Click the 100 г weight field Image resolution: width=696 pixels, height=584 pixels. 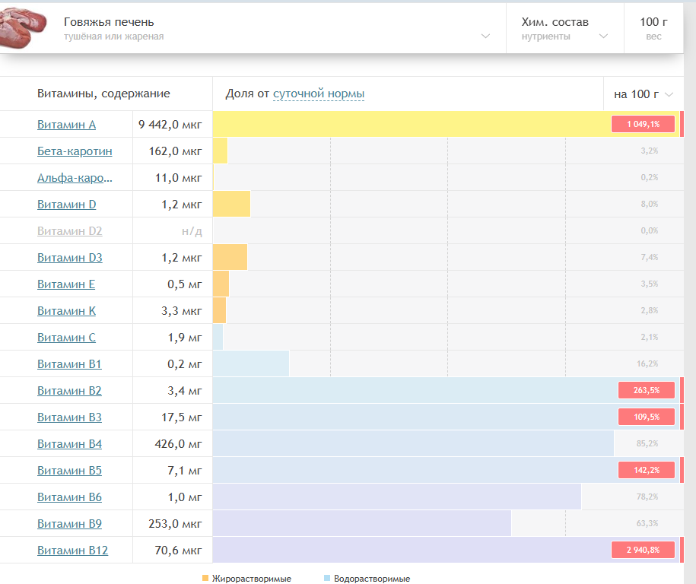click(x=653, y=28)
